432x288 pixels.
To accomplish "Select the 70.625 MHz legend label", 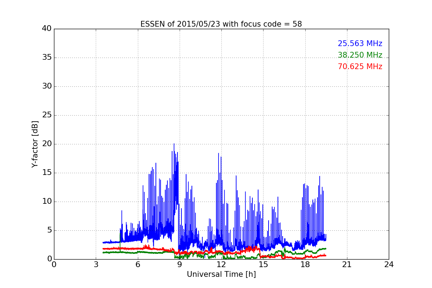I will tap(360, 67).
